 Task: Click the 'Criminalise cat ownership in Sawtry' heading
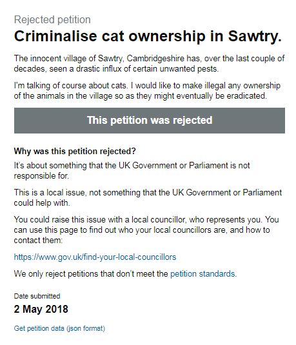(x=148, y=36)
